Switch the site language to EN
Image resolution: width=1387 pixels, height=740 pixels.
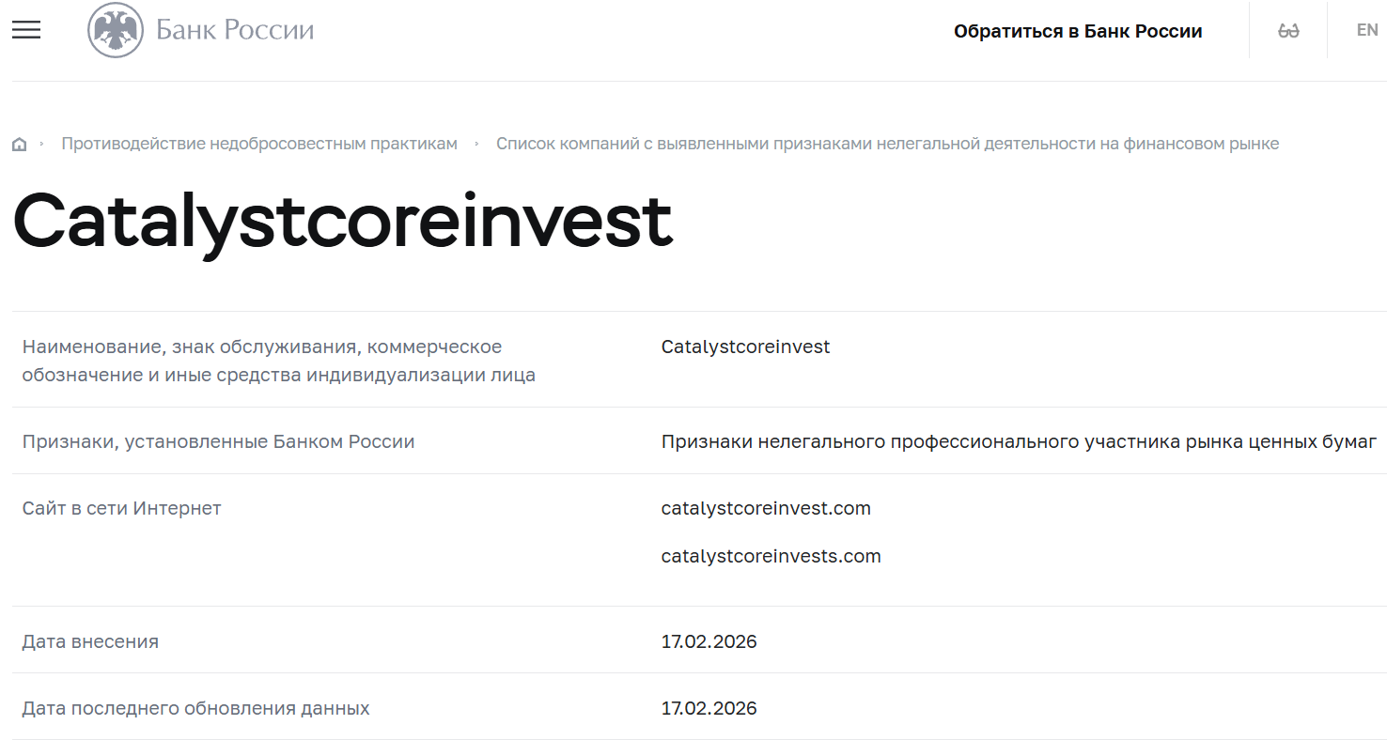click(x=1367, y=29)
